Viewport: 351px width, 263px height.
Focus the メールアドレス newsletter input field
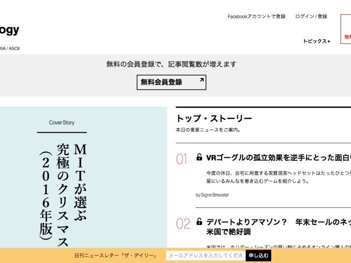[x=206, y=256]
